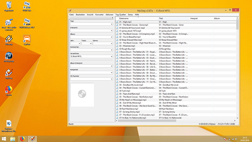Open the Album field dropdown in tag panel
252x142 pixels.
(x=111, y=37)
